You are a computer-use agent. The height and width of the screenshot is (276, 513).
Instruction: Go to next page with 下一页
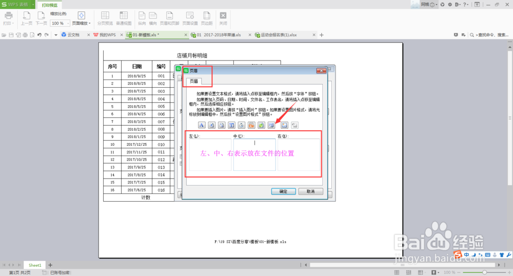tap(41, 18)
